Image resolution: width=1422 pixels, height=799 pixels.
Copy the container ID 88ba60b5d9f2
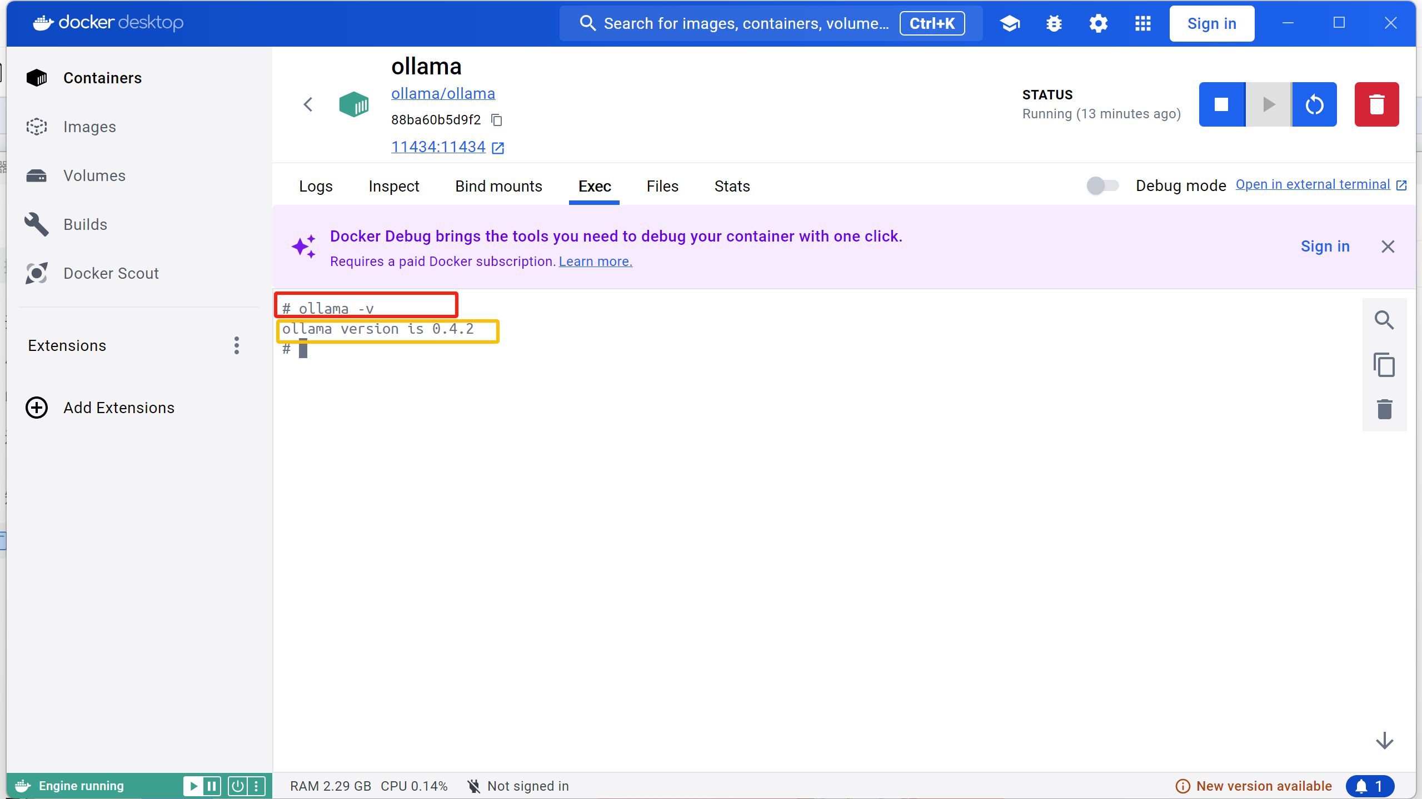tap(497, 120)
